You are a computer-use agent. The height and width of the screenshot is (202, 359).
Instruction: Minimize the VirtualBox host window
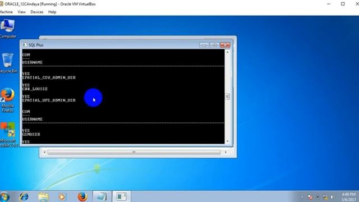329,4
